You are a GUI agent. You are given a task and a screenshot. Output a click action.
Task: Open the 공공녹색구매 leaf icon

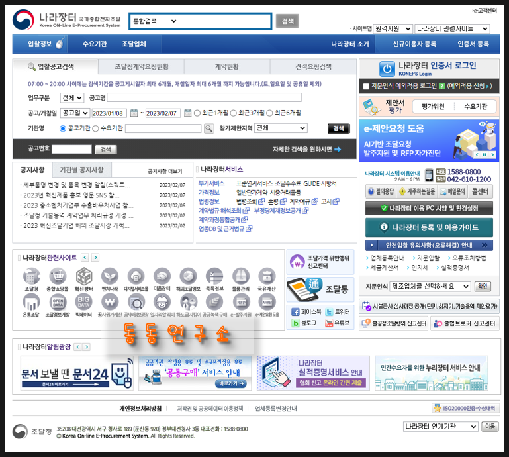214,303
